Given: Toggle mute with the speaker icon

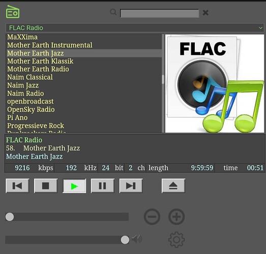Looking at the screenshot, I should (137, 239).
